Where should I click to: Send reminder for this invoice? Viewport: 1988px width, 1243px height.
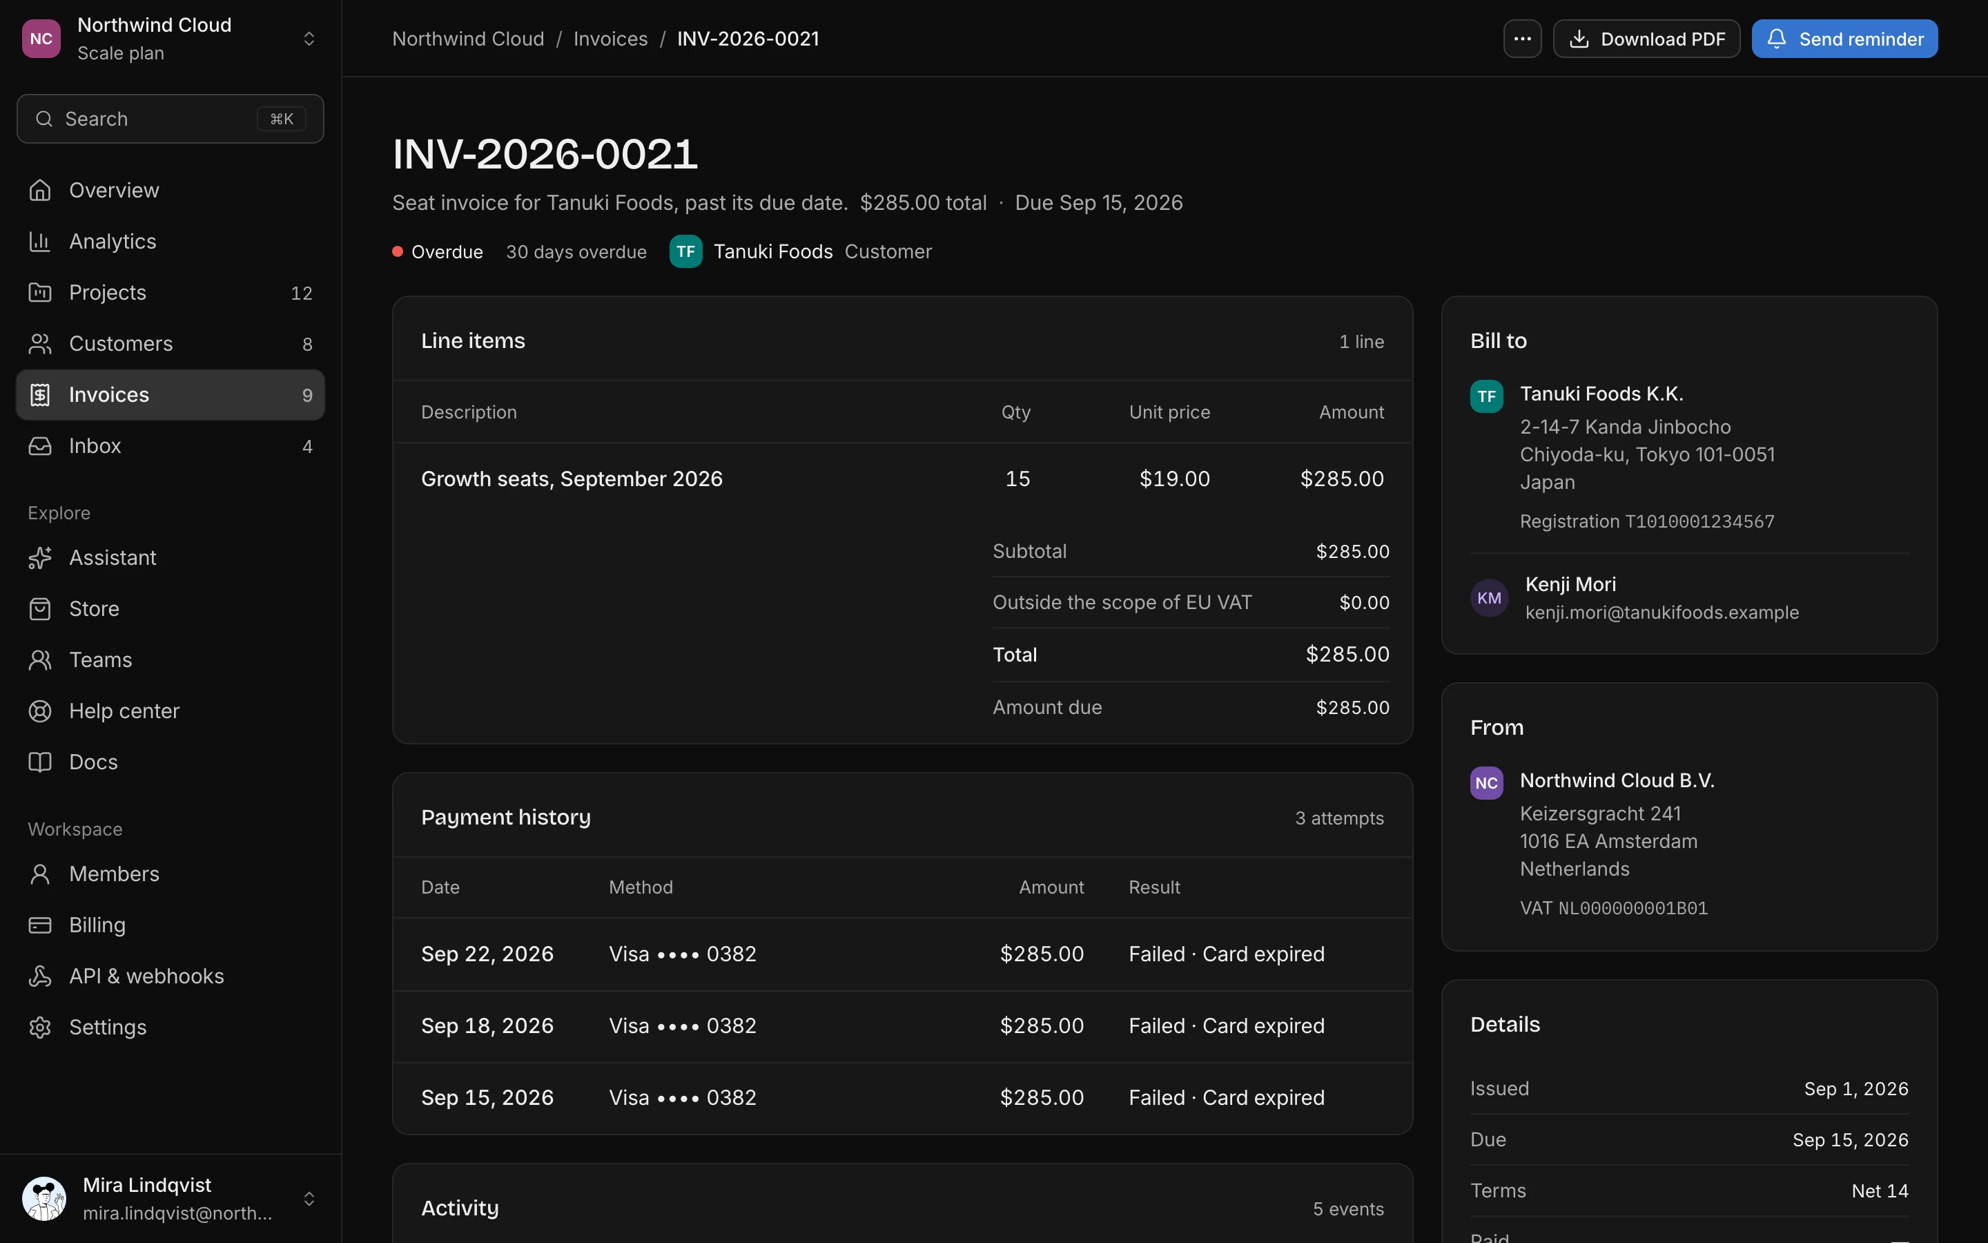1844,39
